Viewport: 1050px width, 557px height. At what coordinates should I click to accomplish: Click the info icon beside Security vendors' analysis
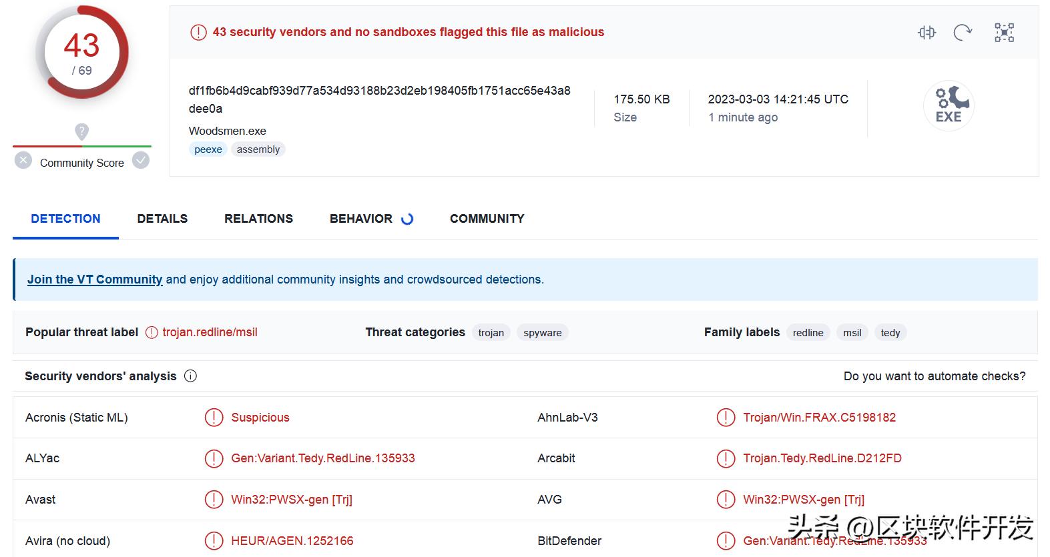(190, 376)
